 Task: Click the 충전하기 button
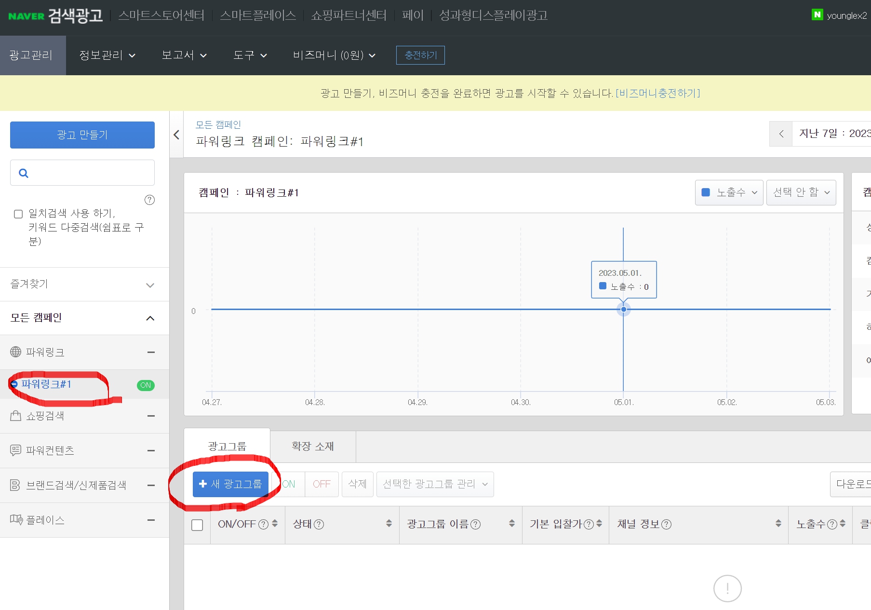(x=420, y=55)
